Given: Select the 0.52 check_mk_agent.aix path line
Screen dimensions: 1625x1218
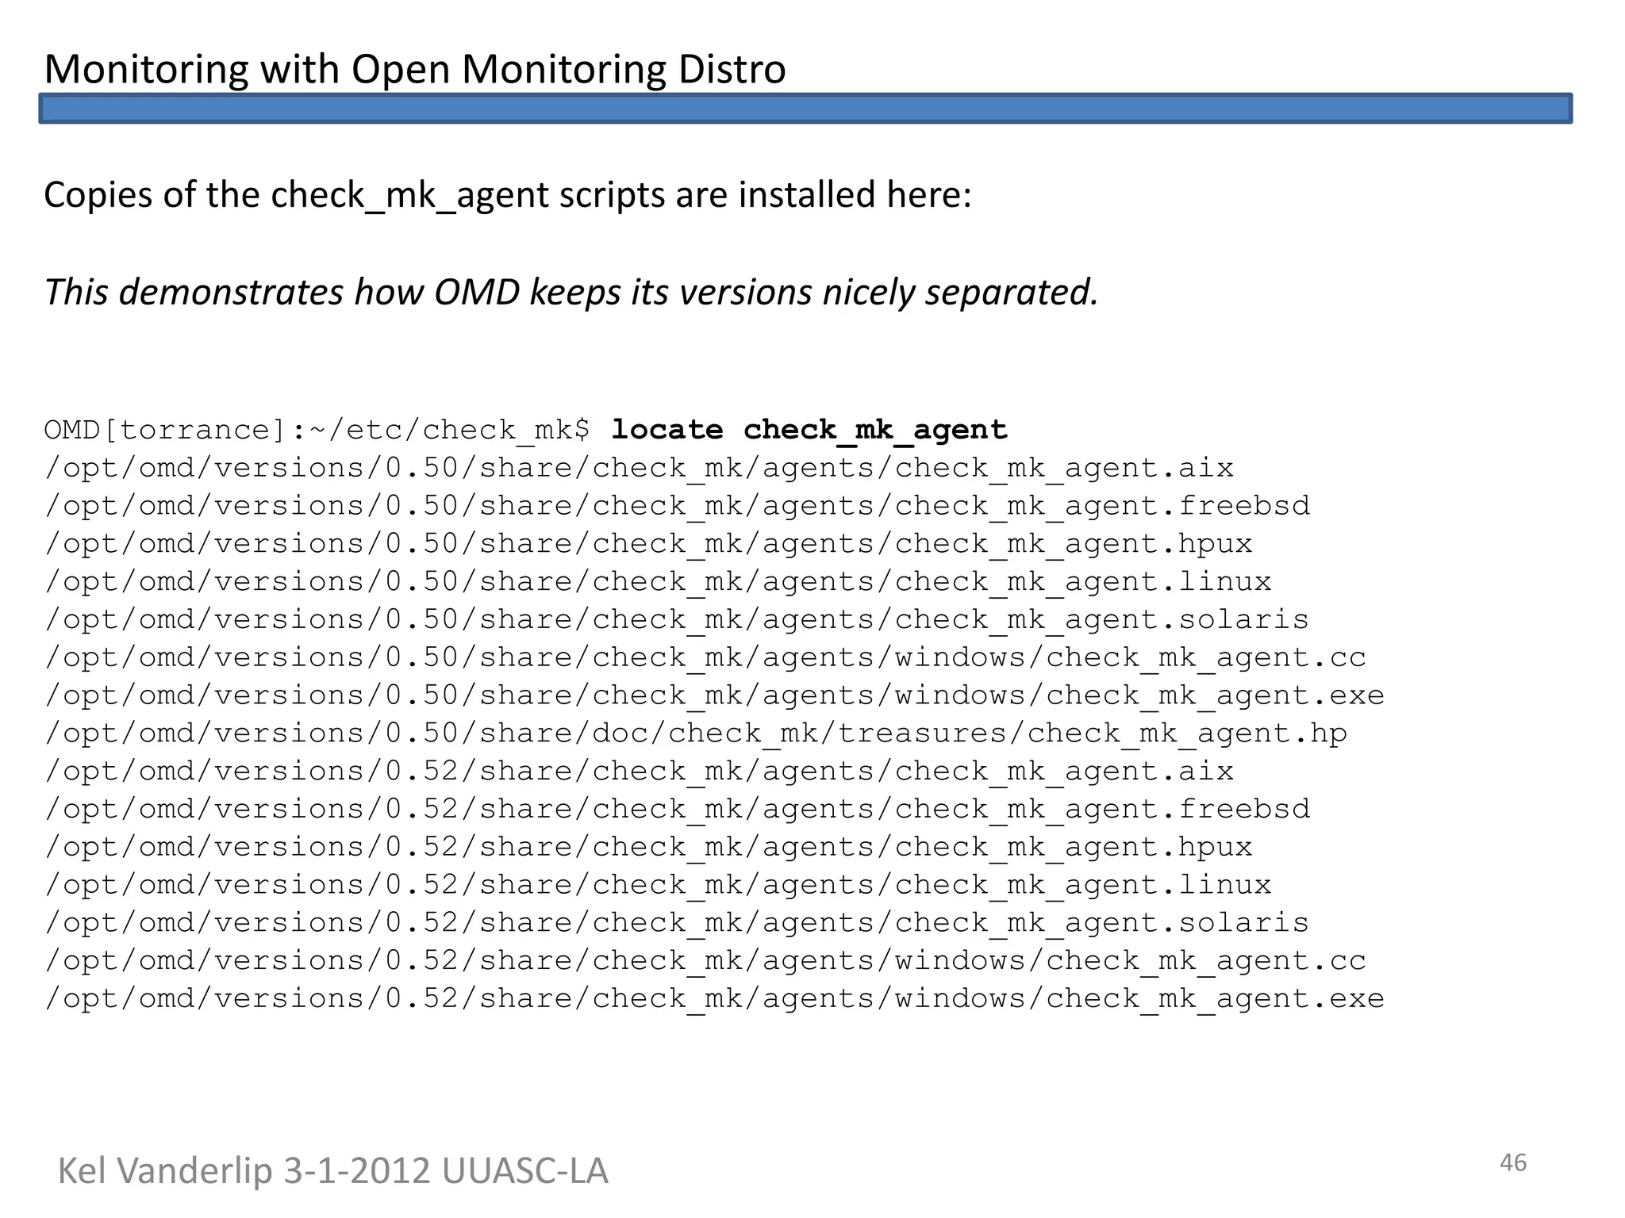Looking at the screenshot, I should pyautogui.click(x=639, y=771).
